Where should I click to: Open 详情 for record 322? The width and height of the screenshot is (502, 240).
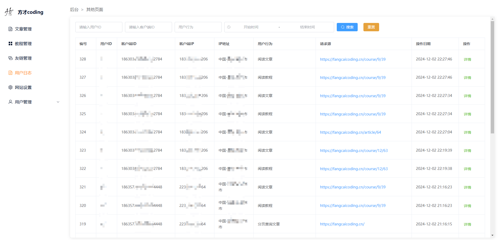pyautogui.click(x=467, y=169)
